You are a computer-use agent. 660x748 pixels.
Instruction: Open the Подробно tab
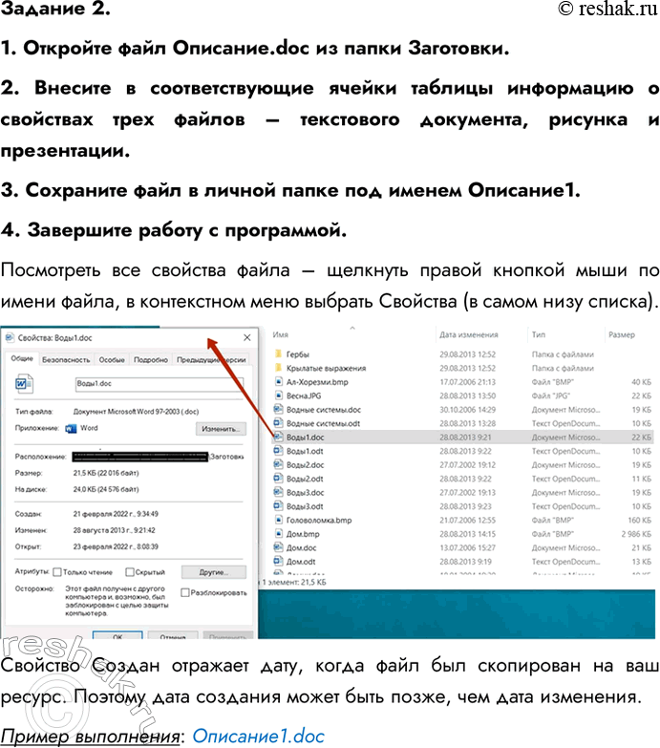tap(151, 359)
